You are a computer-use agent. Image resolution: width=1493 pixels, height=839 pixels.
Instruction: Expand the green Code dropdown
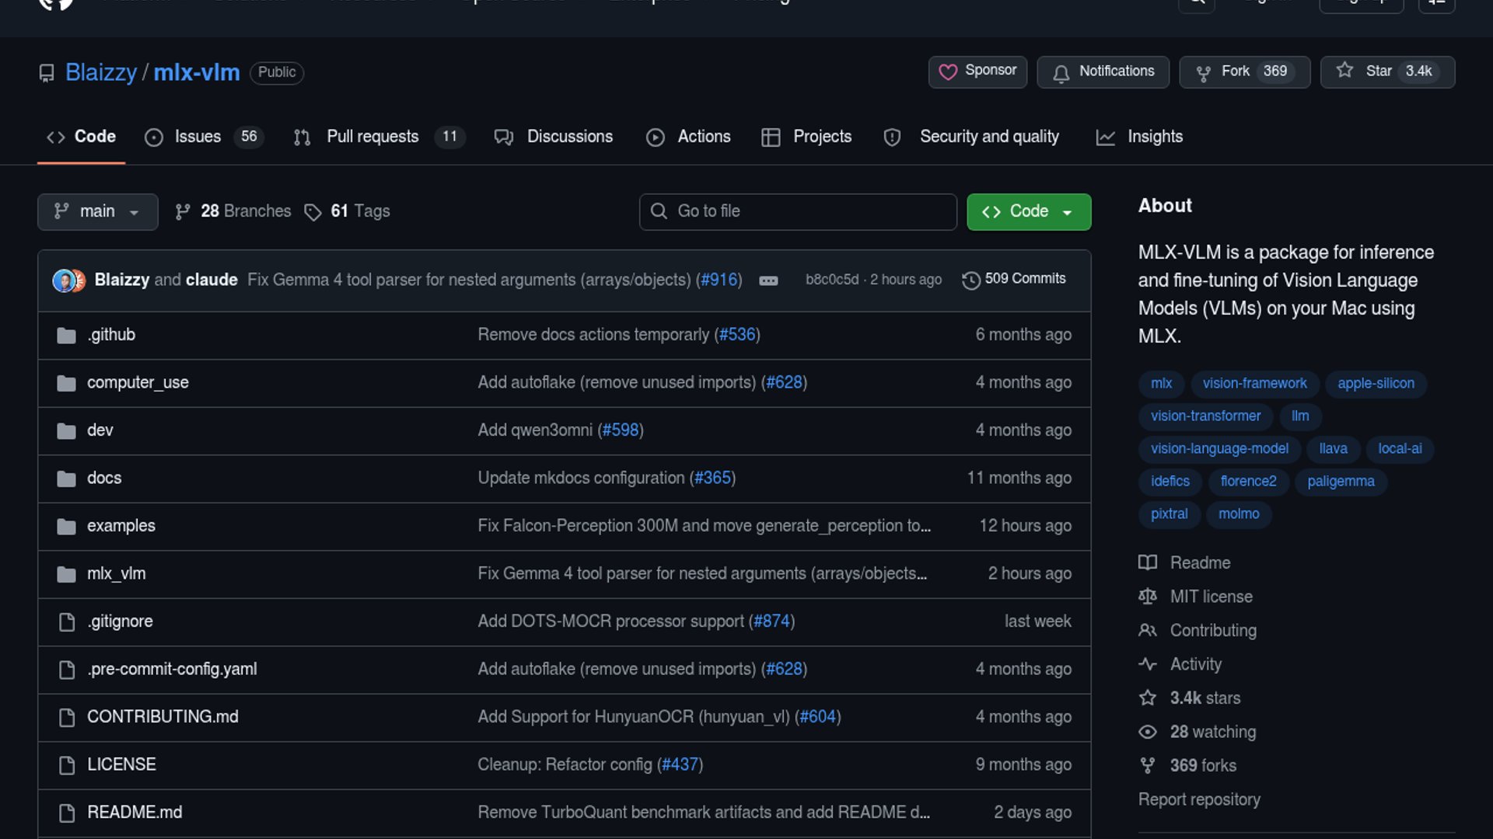tap(1028, 211)
